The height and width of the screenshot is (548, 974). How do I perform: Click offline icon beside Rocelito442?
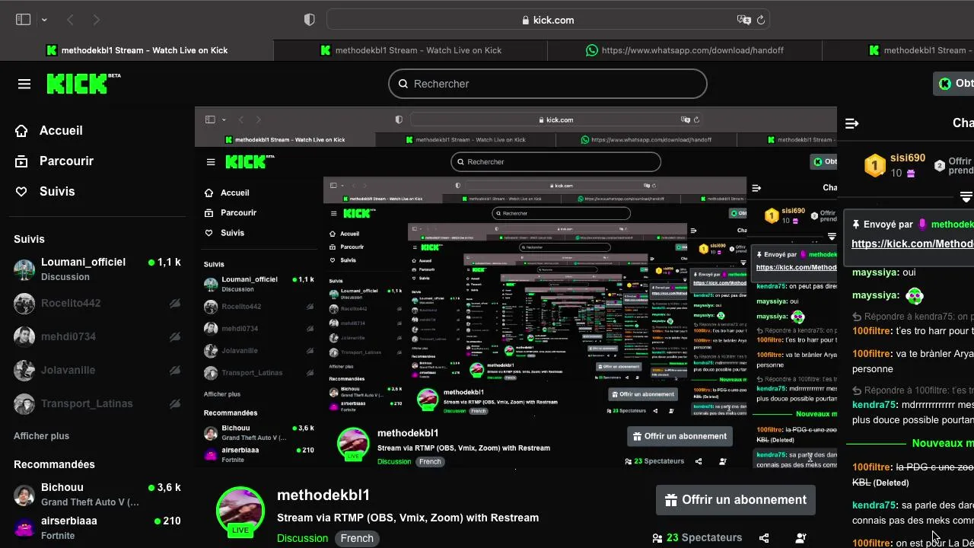(x=174, y=303)
